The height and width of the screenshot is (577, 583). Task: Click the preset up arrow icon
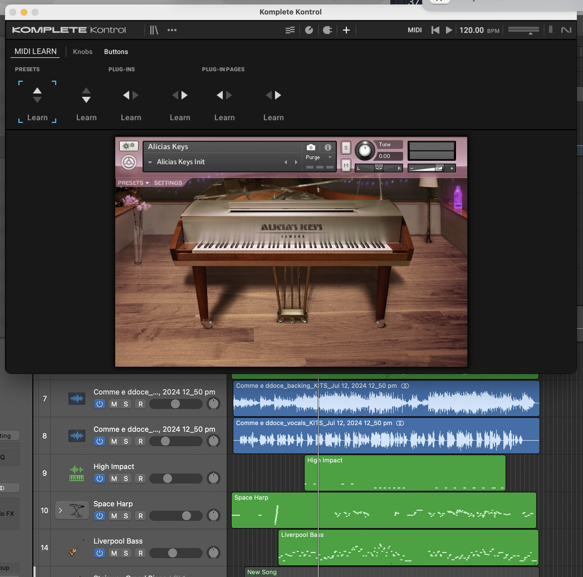tap(37, 90)
